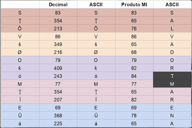Click the Decimal column header
The image size is (192, 128).
tap(58, 5)
